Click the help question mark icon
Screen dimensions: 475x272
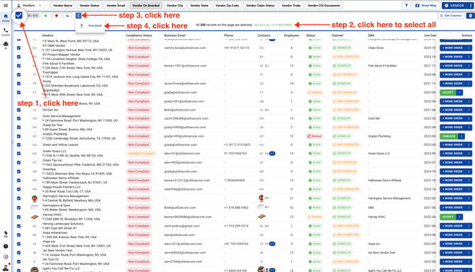click(x=6, y=246)
